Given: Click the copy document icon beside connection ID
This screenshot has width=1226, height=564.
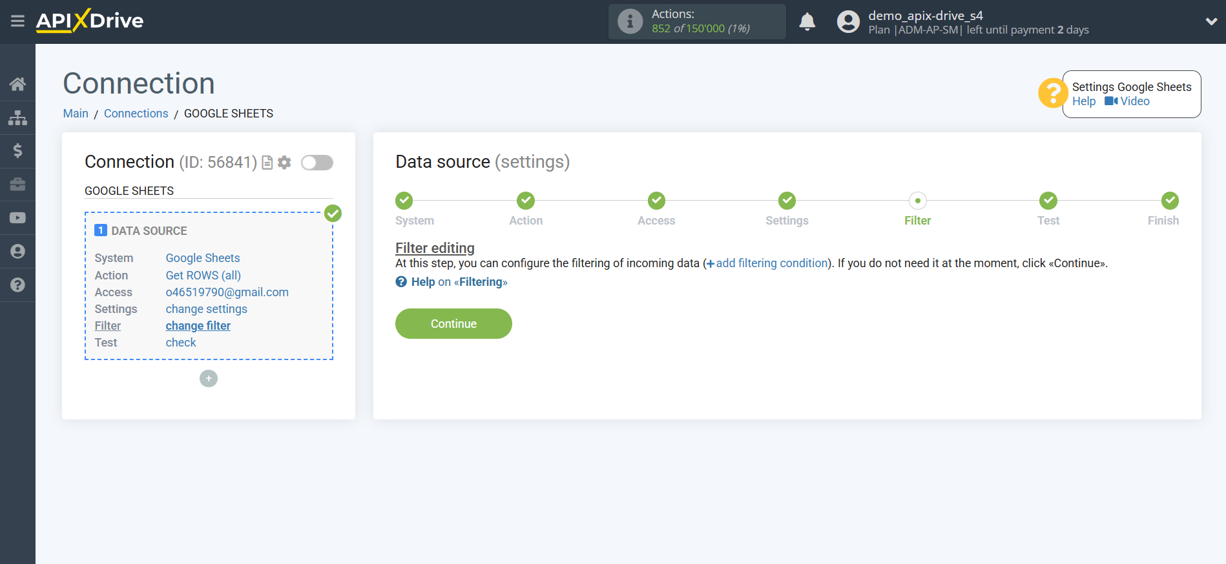Looking at the screenshot, I should point(267,163).
